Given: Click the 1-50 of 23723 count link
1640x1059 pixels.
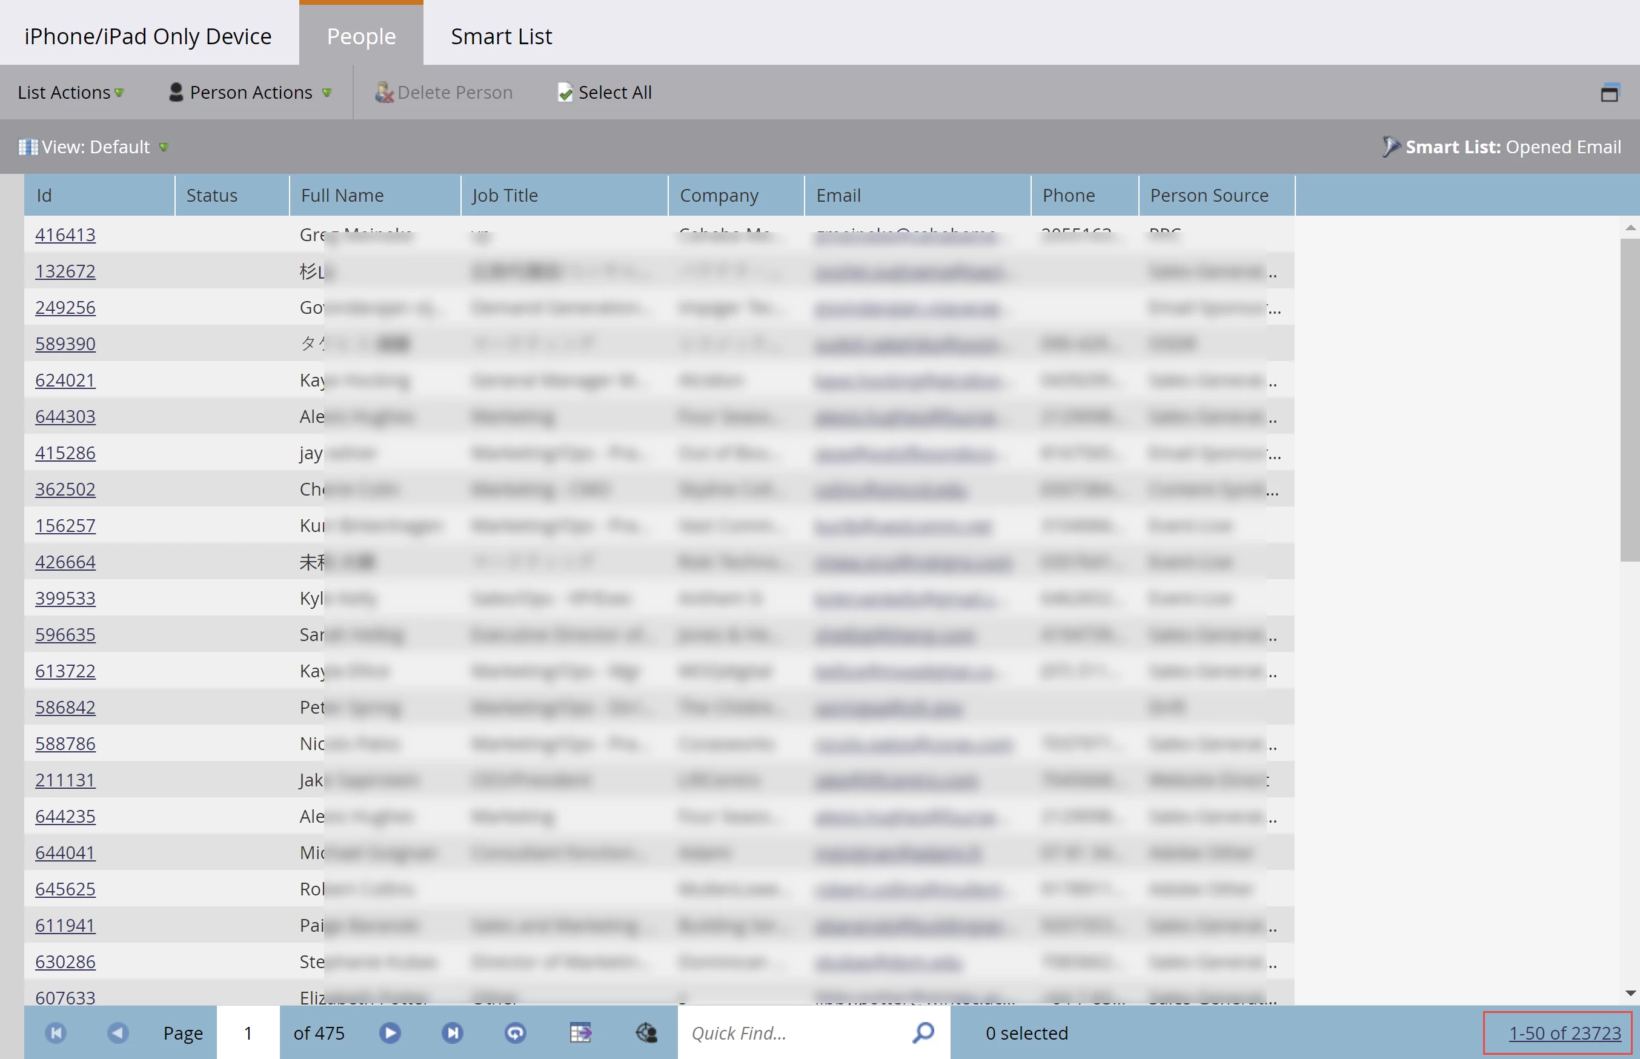Looking at the screenshot, I should [x=1564, y=1032].
